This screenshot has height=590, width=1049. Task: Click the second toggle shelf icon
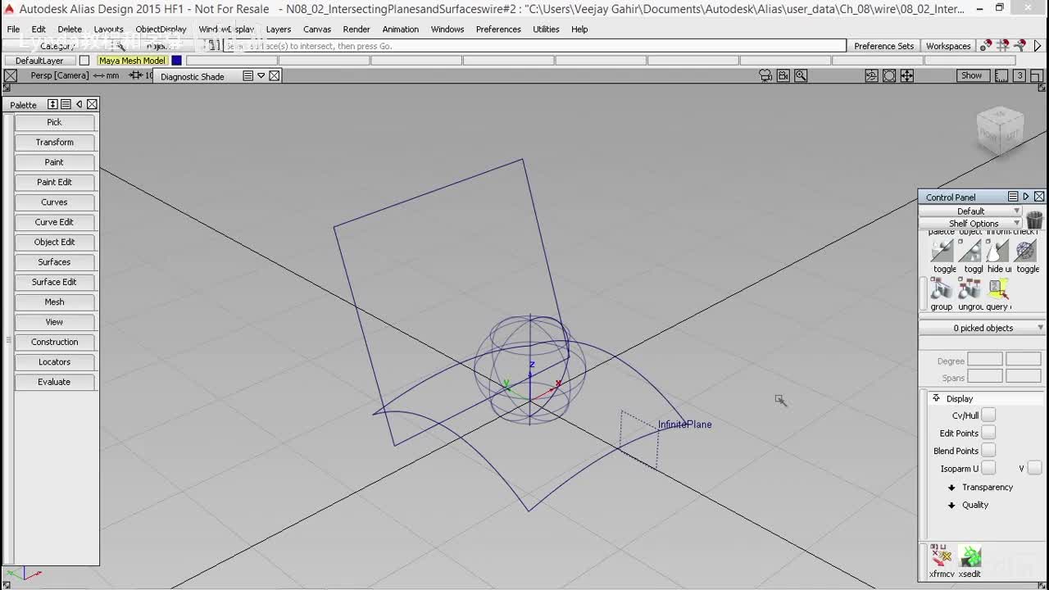click(x=970, y=251)
